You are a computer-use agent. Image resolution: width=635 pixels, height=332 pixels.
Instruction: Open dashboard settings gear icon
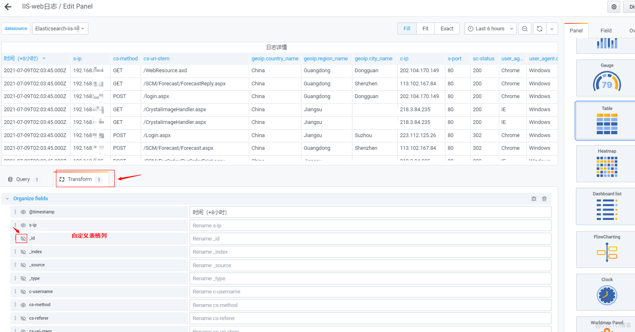614,7
